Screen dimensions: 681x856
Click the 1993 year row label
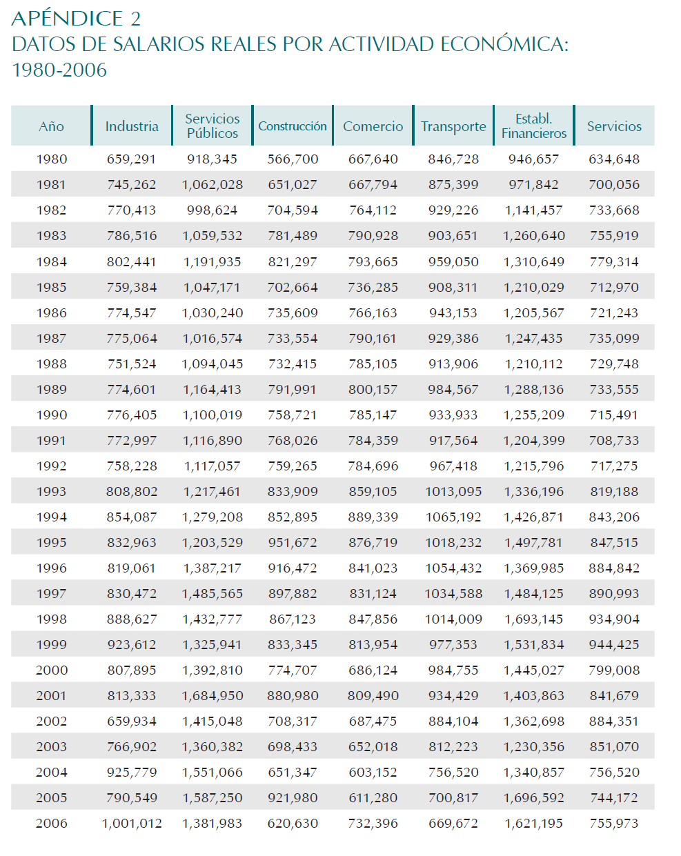pos(52,492)
